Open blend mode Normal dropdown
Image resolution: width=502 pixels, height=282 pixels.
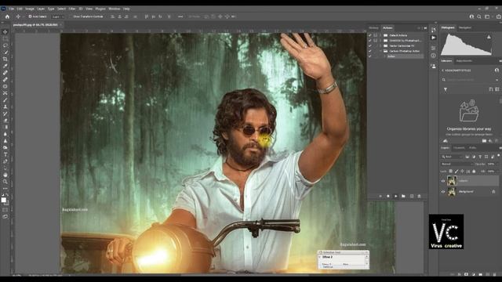coord(457,164)
